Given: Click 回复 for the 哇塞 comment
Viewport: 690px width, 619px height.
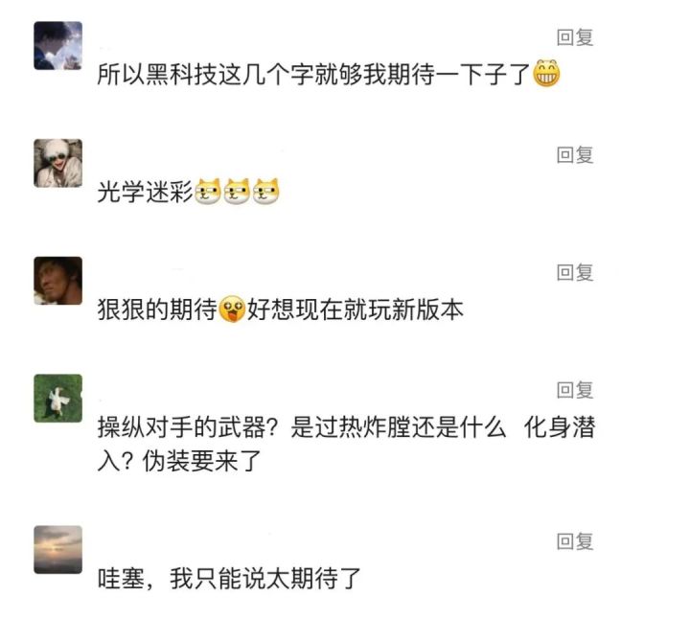Looking at the screenshot, I should 575,541.
